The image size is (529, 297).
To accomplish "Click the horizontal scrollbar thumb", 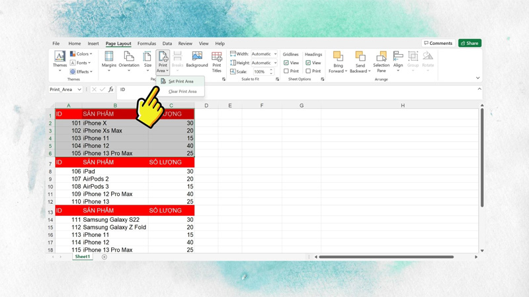I will click(386, 257).
